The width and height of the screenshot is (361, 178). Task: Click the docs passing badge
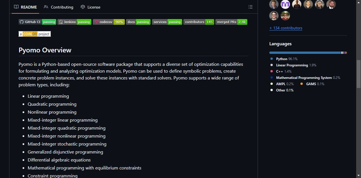(138, 22)
